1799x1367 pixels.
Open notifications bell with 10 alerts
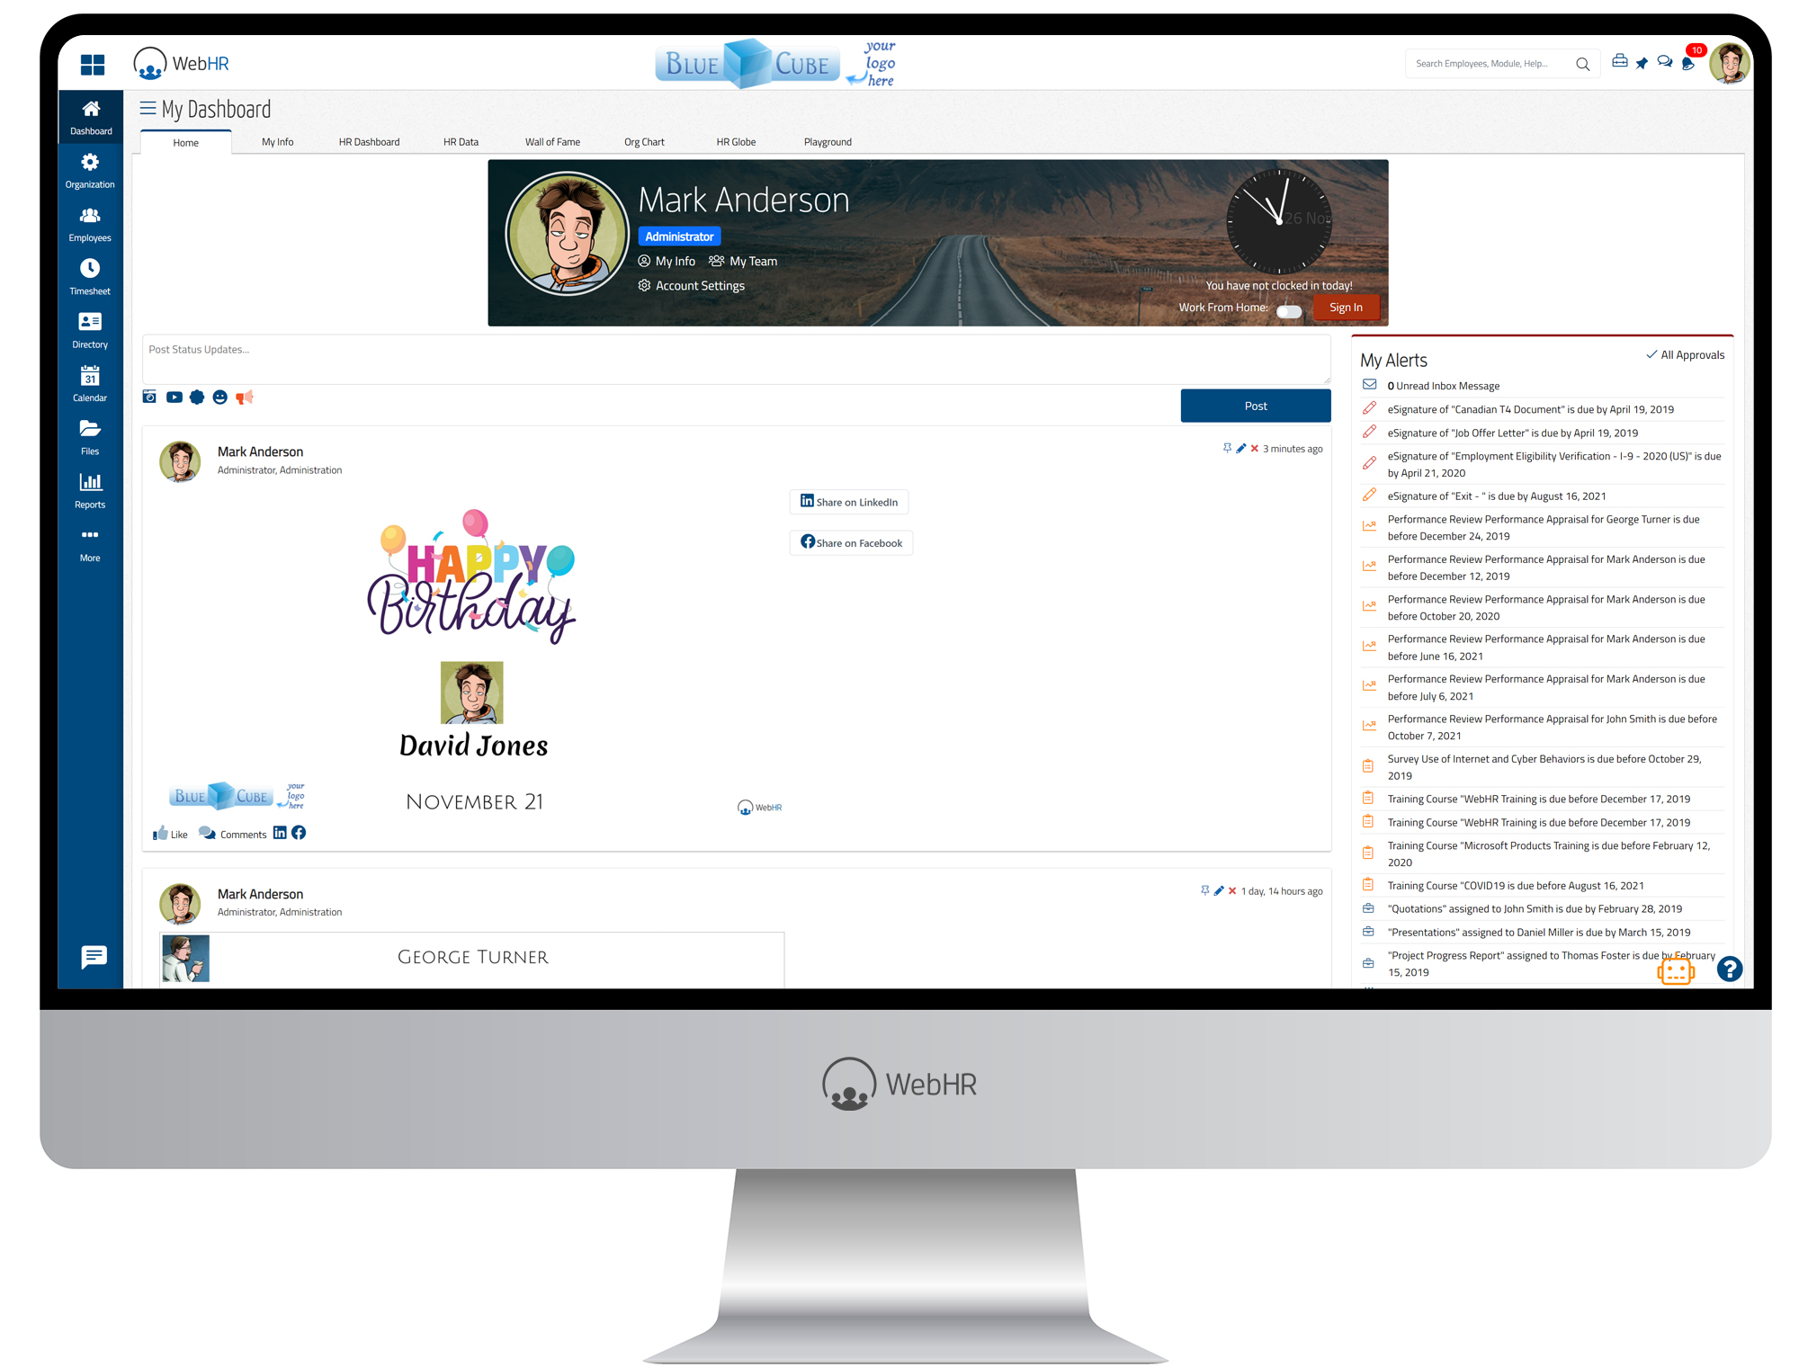coord(1687,63)
